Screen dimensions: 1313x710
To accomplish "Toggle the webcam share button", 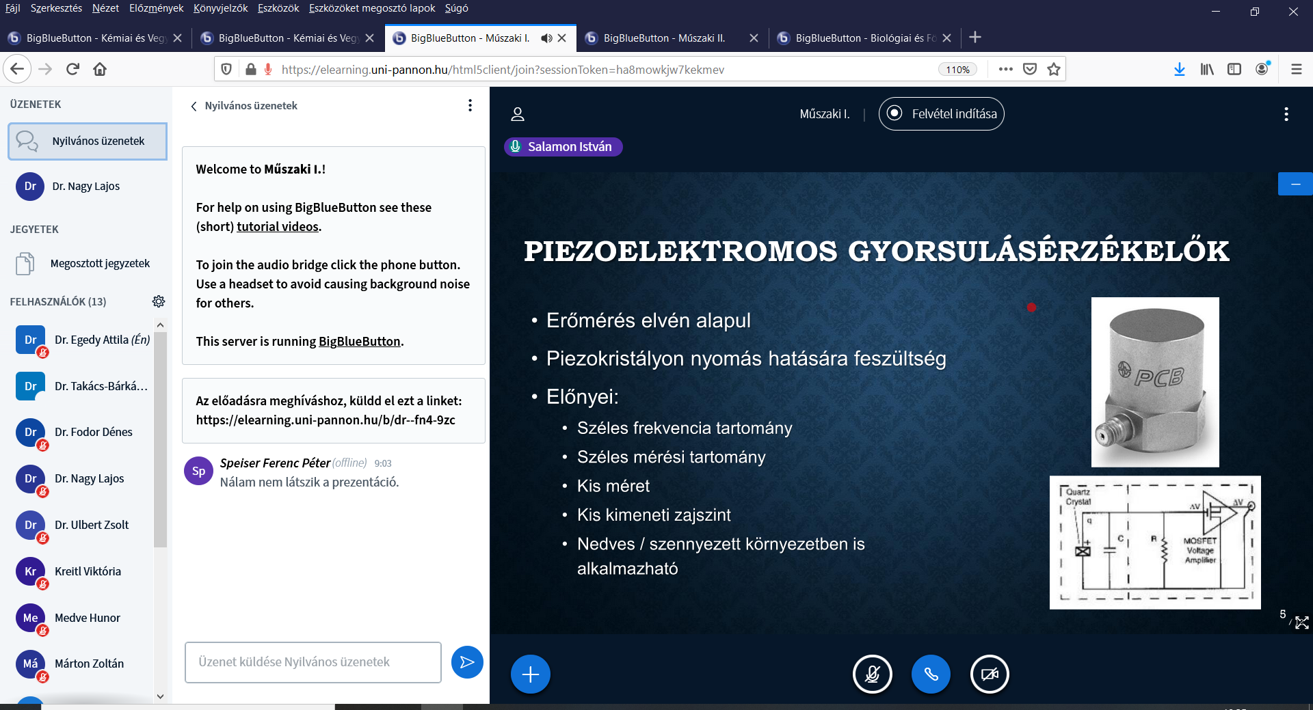I will 989,674.
